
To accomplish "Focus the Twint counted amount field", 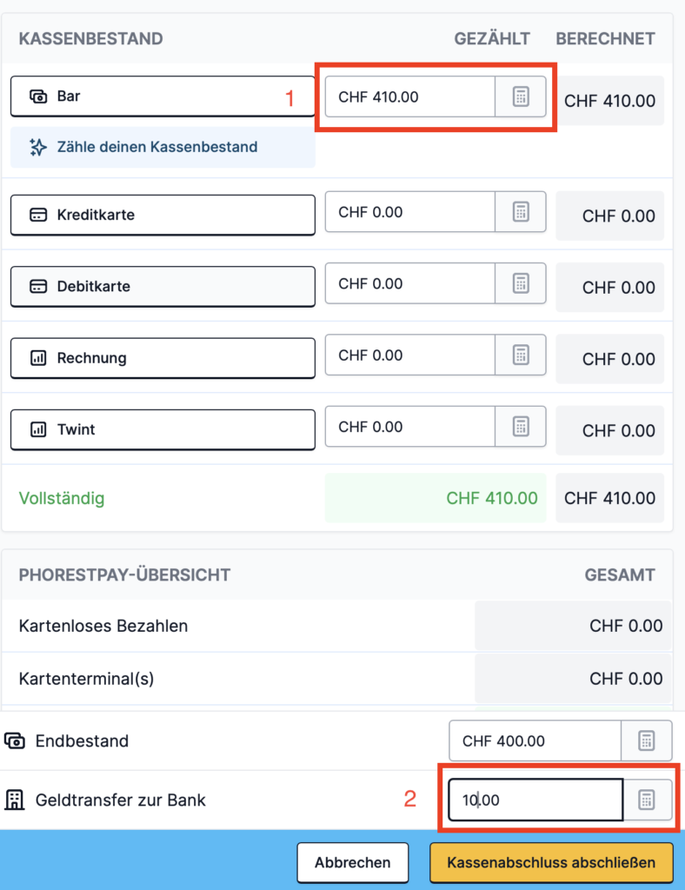I will click(x=409, y=427).
